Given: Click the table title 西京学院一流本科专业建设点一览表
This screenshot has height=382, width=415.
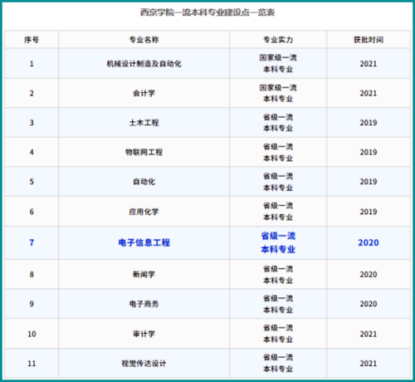Looking at the screenshot, I should (207, 12).
